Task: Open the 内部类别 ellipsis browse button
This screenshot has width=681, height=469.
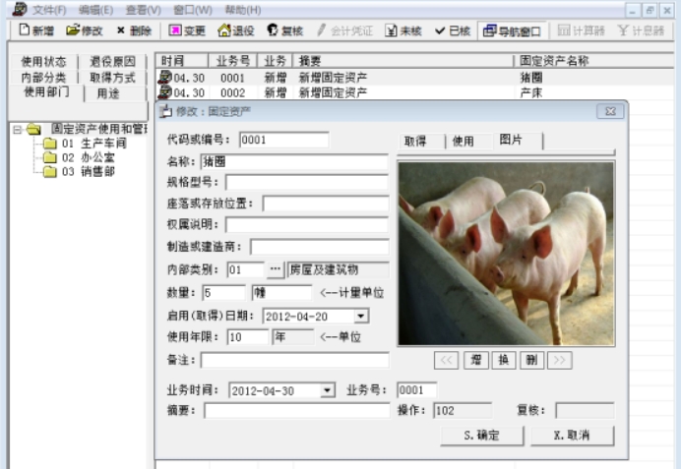Action: point(275,269)
